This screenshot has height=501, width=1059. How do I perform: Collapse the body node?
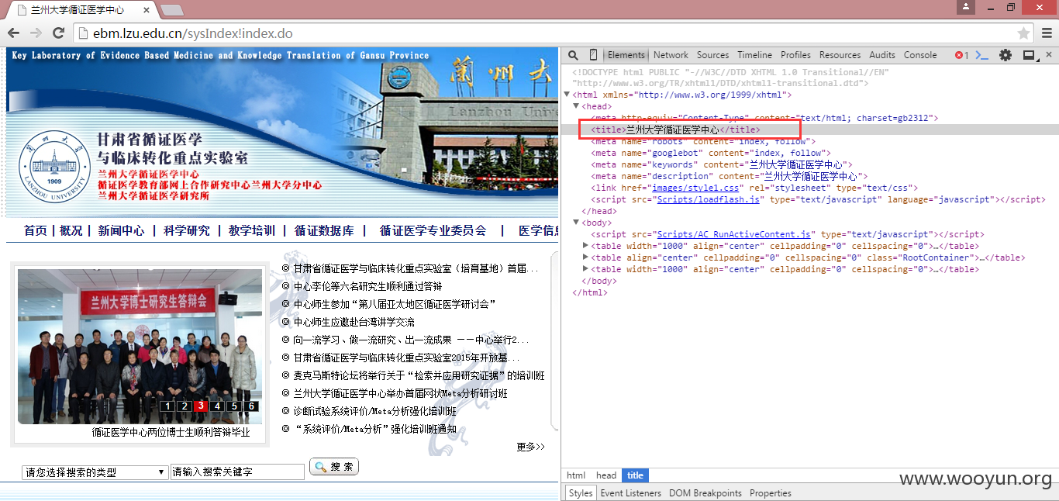click(577, 223)
